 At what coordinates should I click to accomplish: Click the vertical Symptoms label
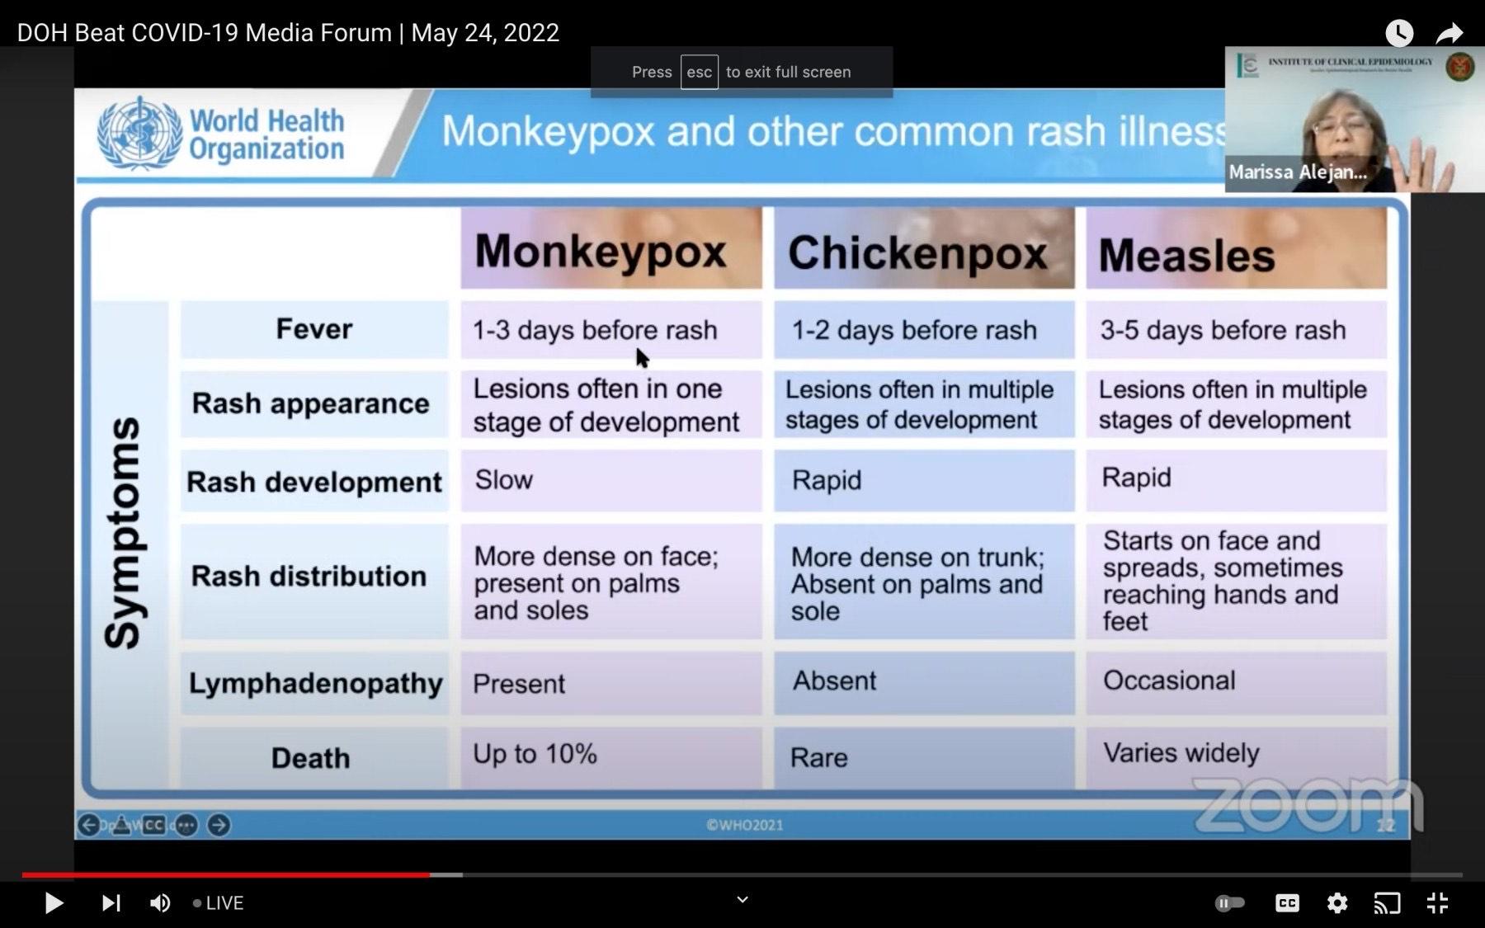[124, 533]
